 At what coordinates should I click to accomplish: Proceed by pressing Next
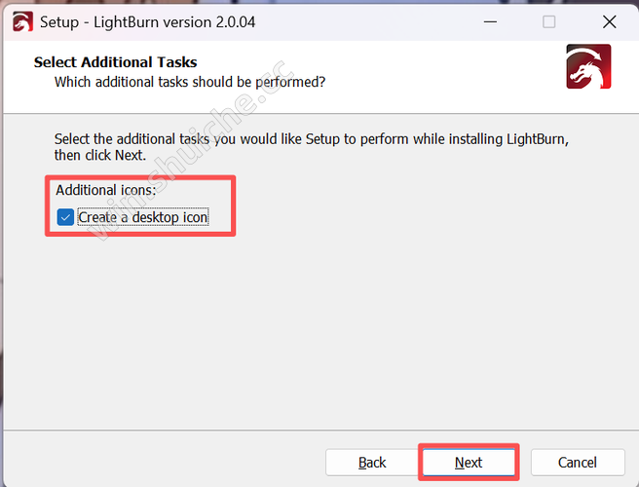(469, 463)
